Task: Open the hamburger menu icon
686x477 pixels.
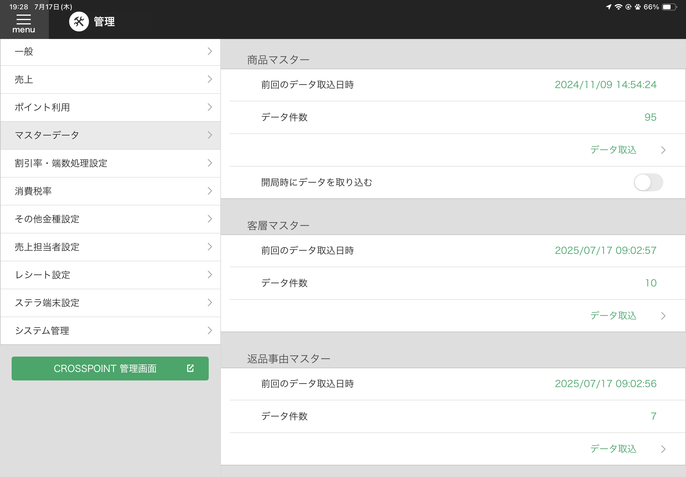Action: [24, 20]
